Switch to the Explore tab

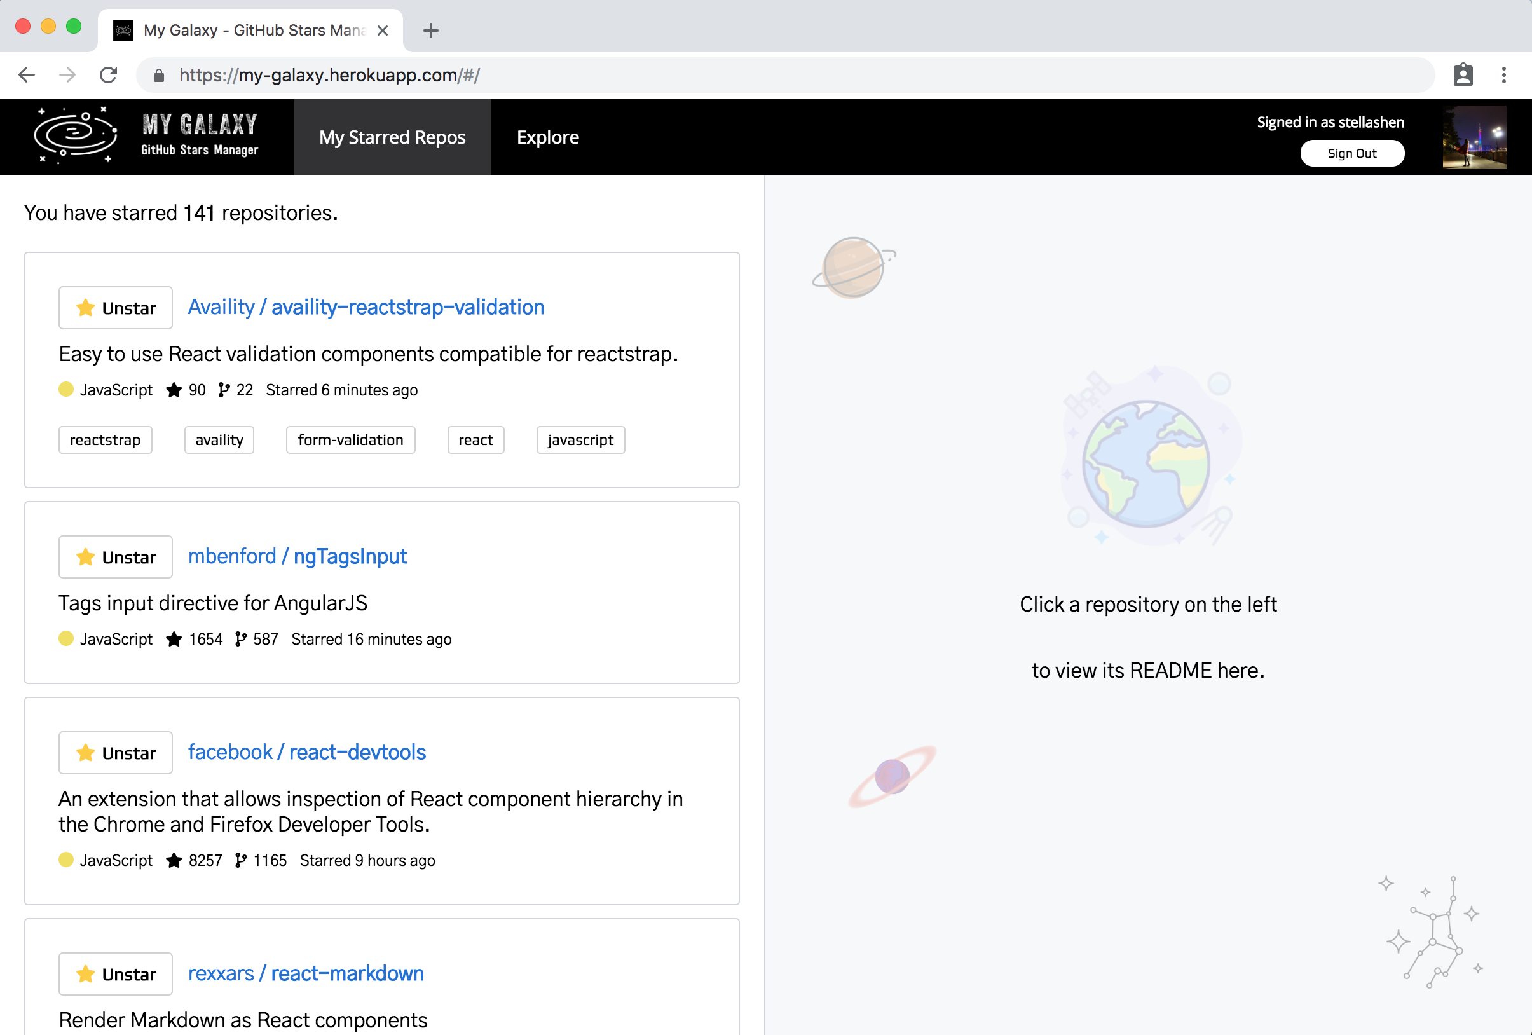click(x=547, y=137)
